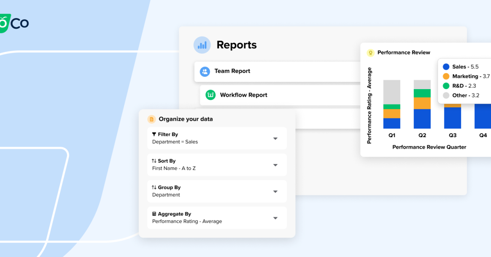Click the sort arrows icon beside Sort By
This screenshot has height=257, width=491.
[x=153, y=161]
